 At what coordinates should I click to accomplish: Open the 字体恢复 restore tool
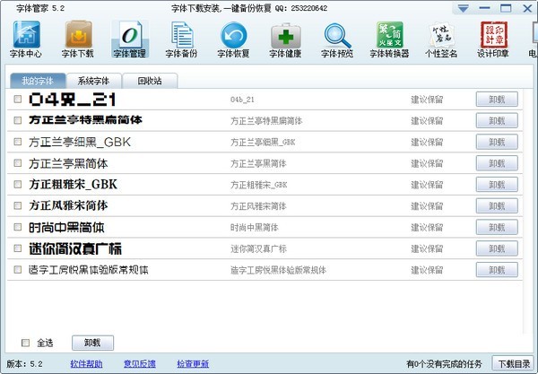(x=234, y=40)
